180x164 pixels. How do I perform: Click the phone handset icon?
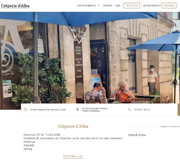[x=130, y=110]
